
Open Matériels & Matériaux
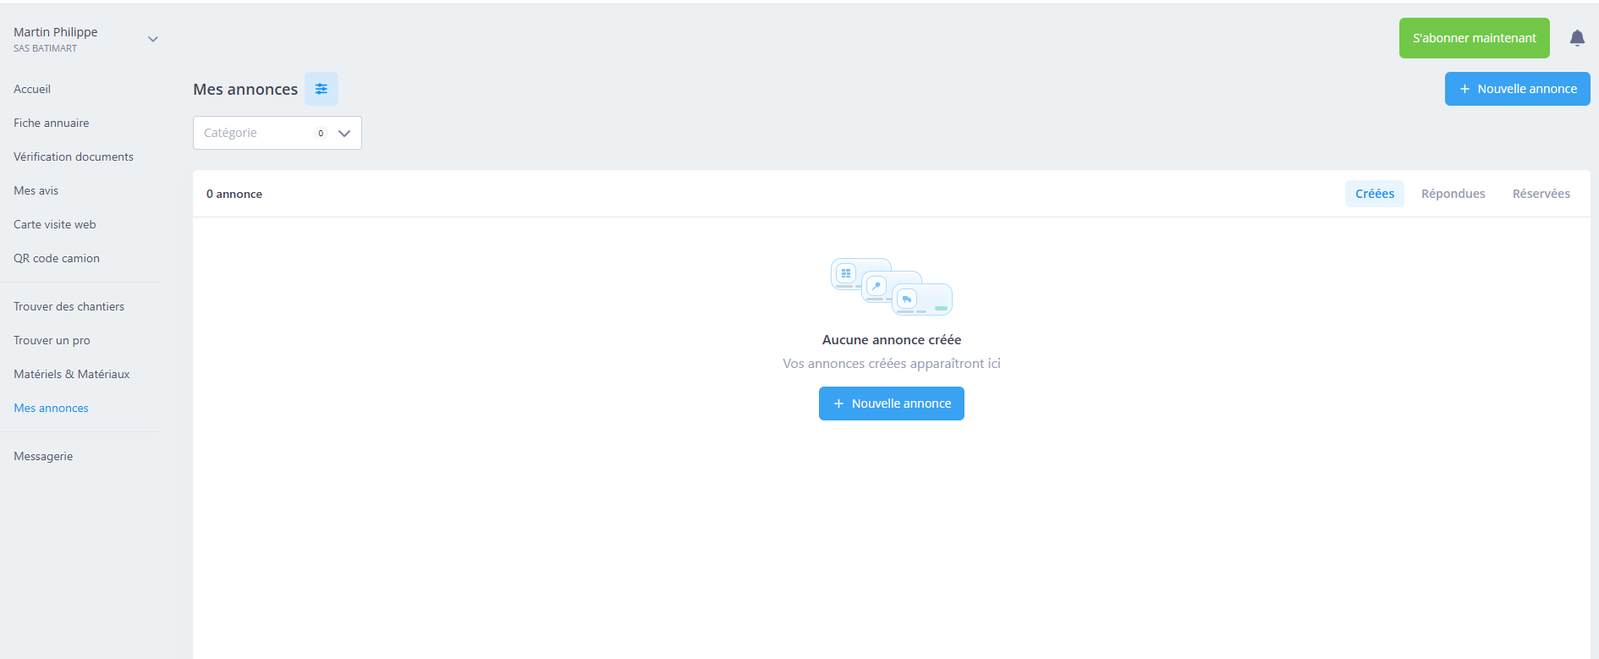pos(72,374)
